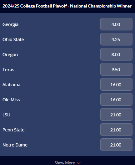The height and width of the screenshot is (165, 135).
Task: Select LSU odds 21.00
Action: coord(116,114)
